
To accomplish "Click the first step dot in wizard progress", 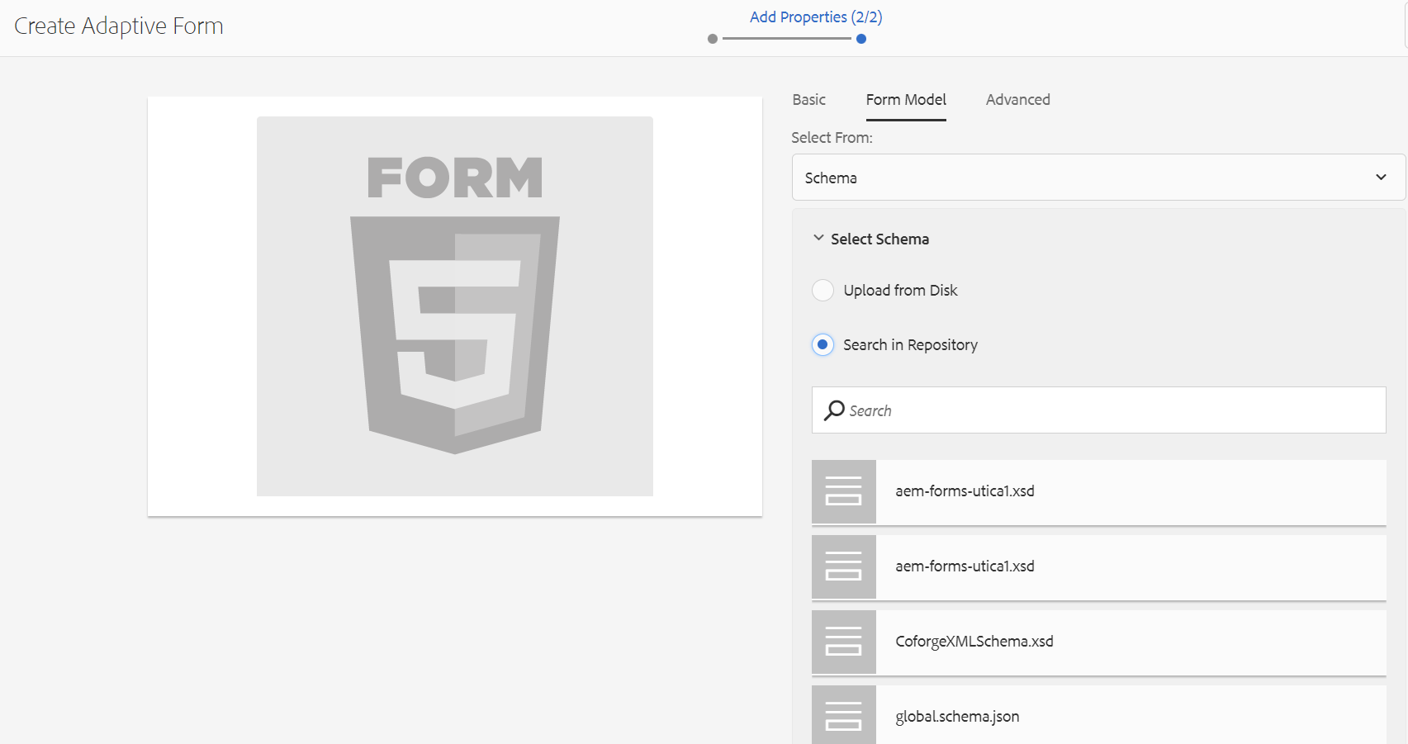I will (x=713, y=39).
